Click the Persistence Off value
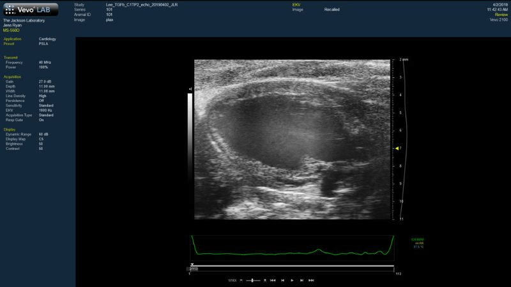Viewport: 511px width, 287px height. 42,100
